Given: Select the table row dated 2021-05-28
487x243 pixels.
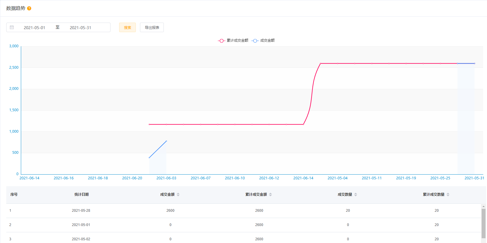Looking at the screenshot, I should 81,211.
